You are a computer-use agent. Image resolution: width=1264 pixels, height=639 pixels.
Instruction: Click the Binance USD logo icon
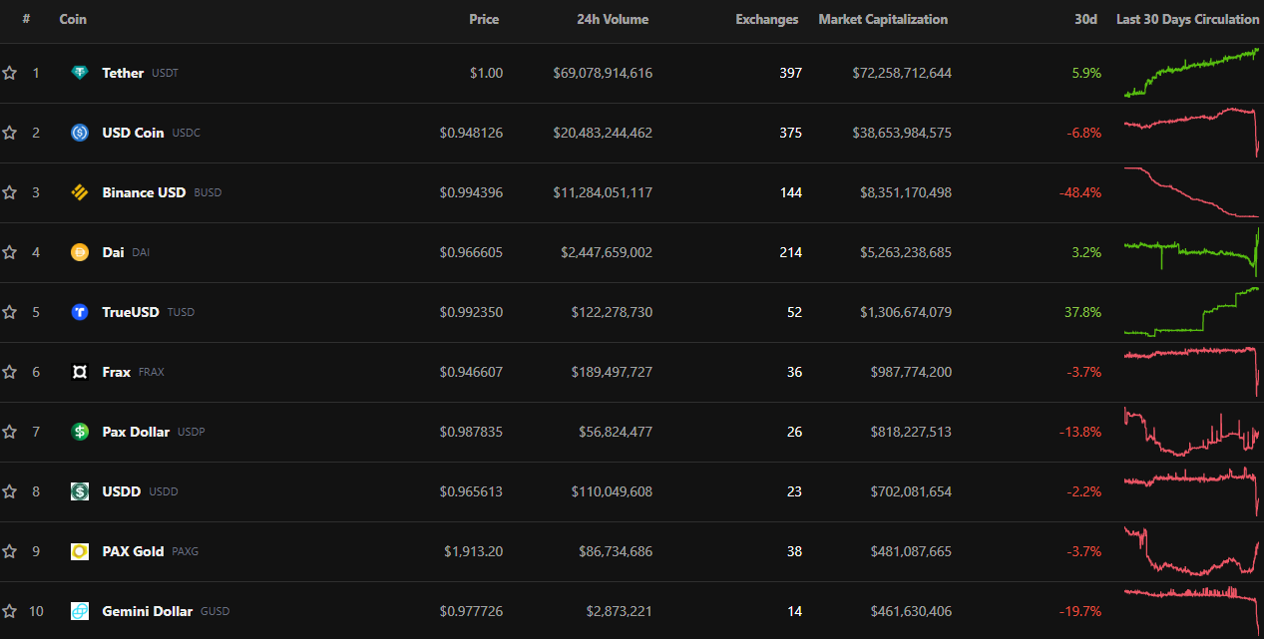[80, 192]
